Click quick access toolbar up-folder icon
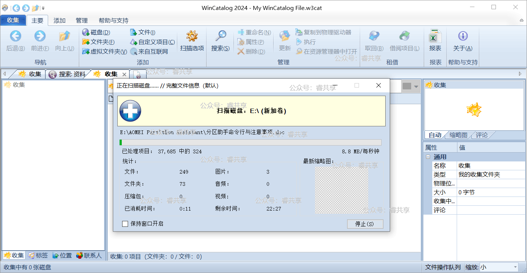The image size is (527, 273). [x=36, y=8]
